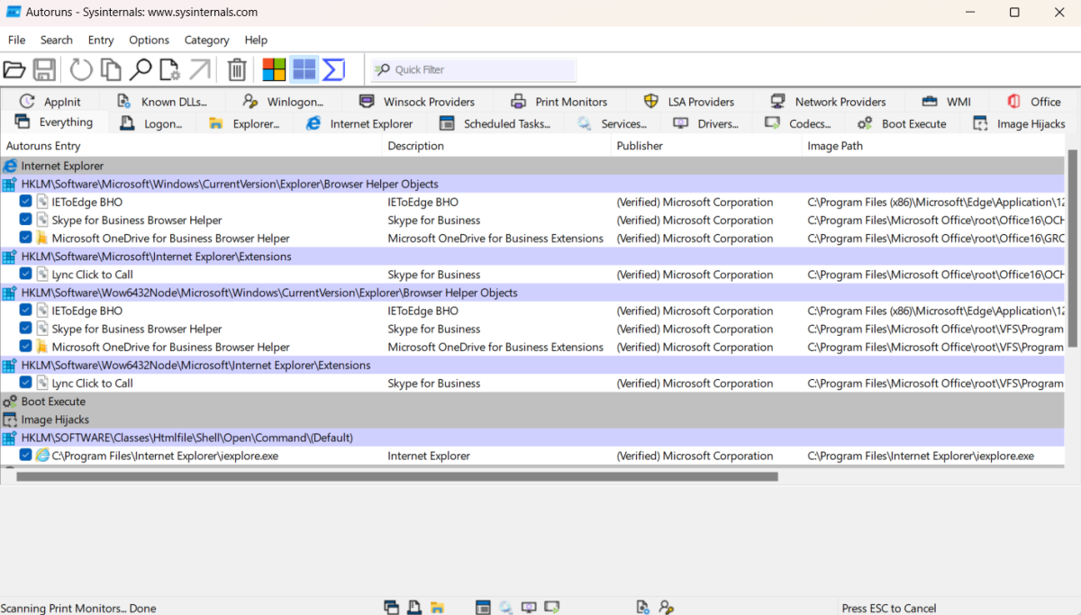Open the Network Providers tab

(829, 102)
